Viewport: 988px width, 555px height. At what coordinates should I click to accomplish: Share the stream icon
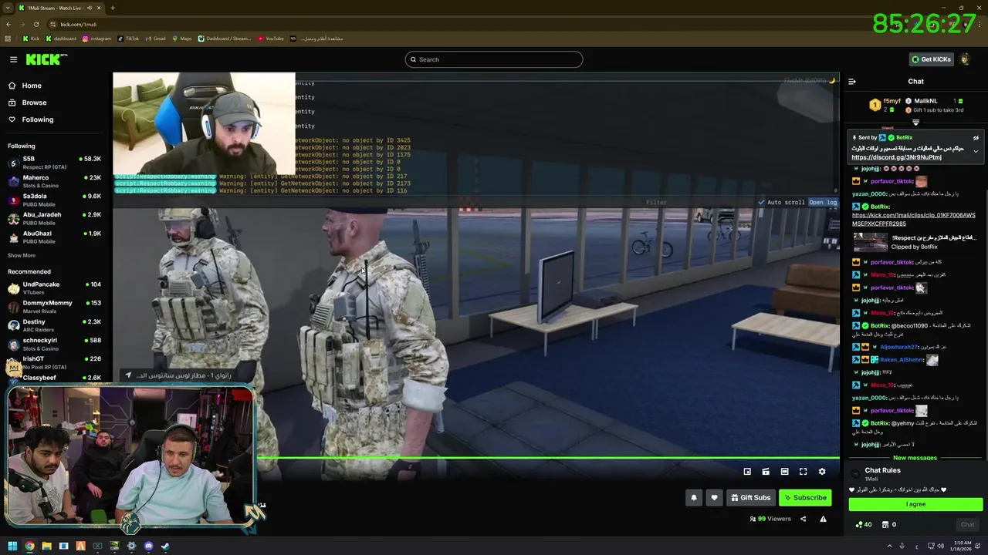803,519
